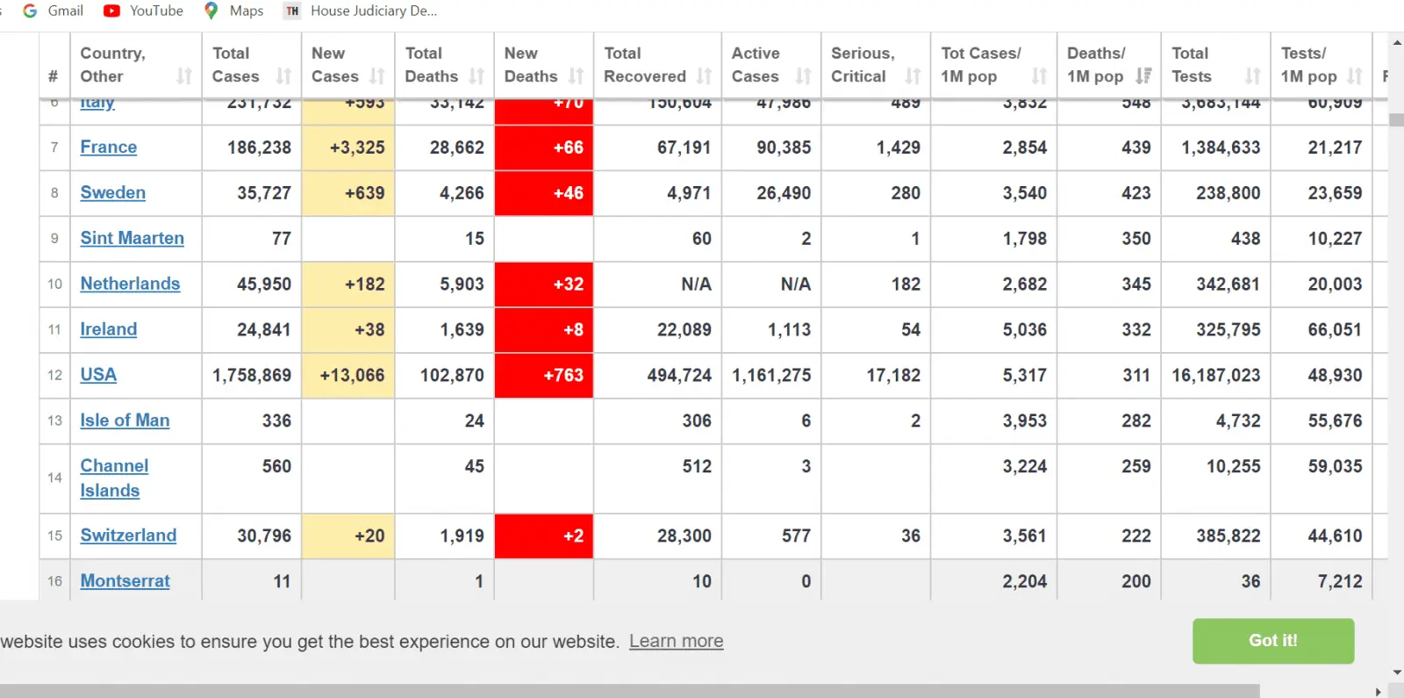Click the USA link in table
The image size is (1404, 698).
tap(98, 375)
